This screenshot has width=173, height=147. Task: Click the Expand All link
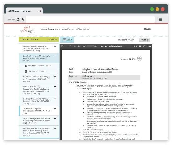(x=53, y=39)
